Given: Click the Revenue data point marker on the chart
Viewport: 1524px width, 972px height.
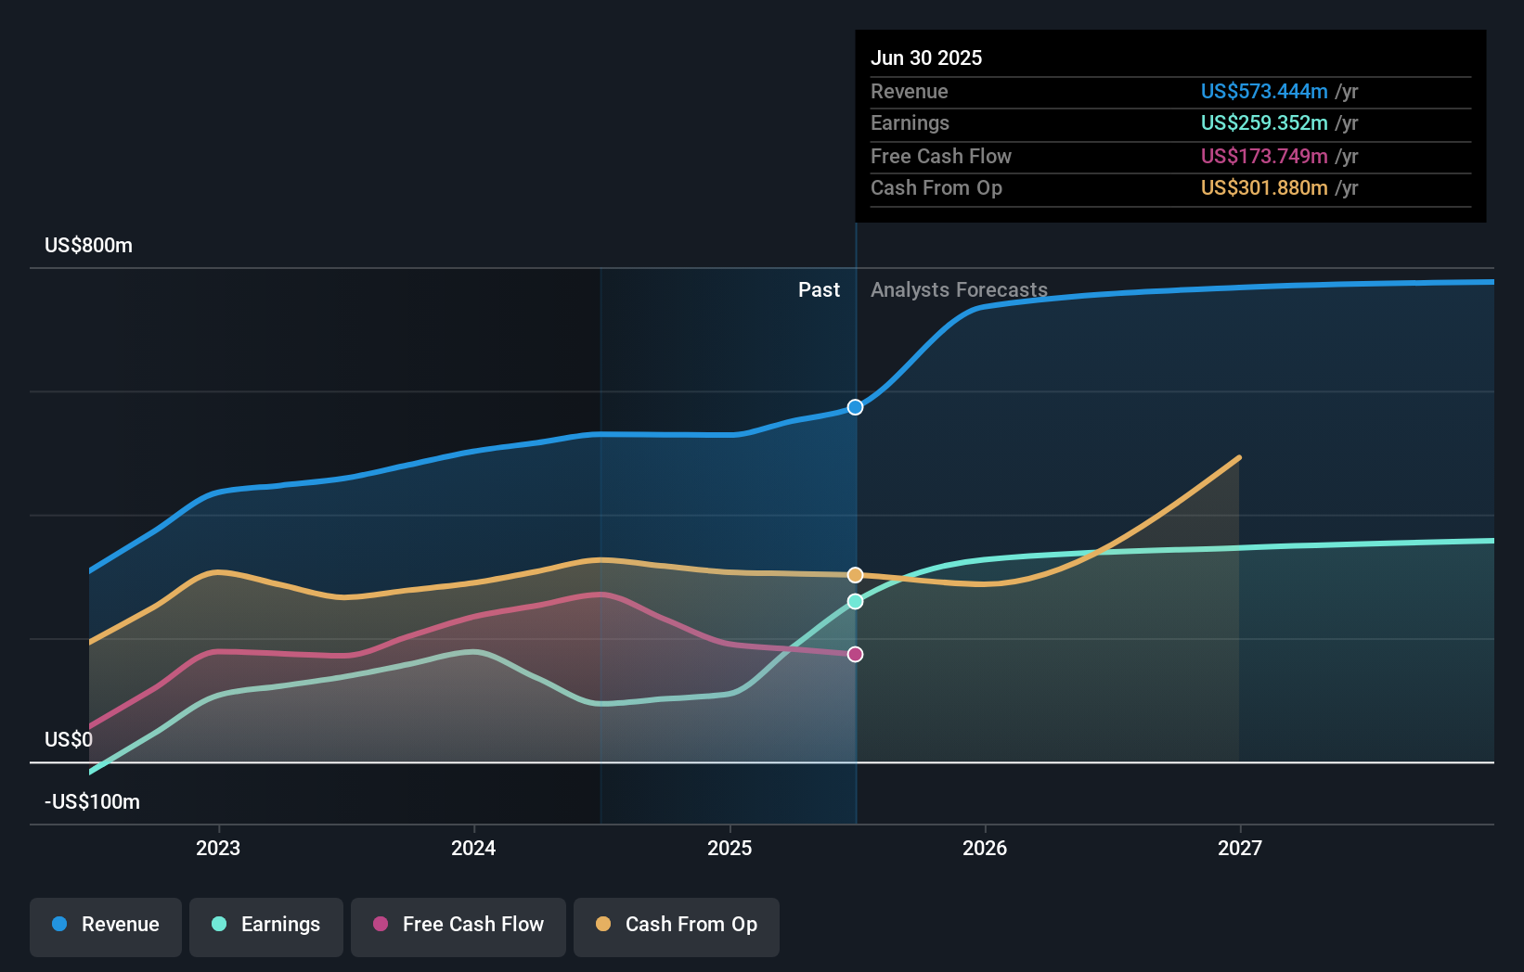Looking at the screenshot, I should tap(855, 407).
